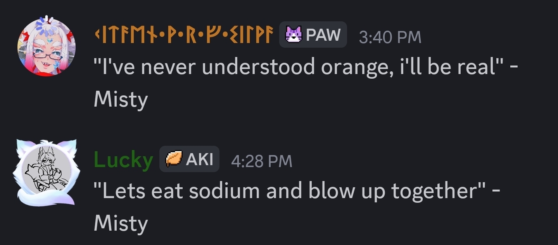This screenshot has width=558, height=245.
Task: Click the "Lets eat sodium" message line
Action: [x=297, y=191]
